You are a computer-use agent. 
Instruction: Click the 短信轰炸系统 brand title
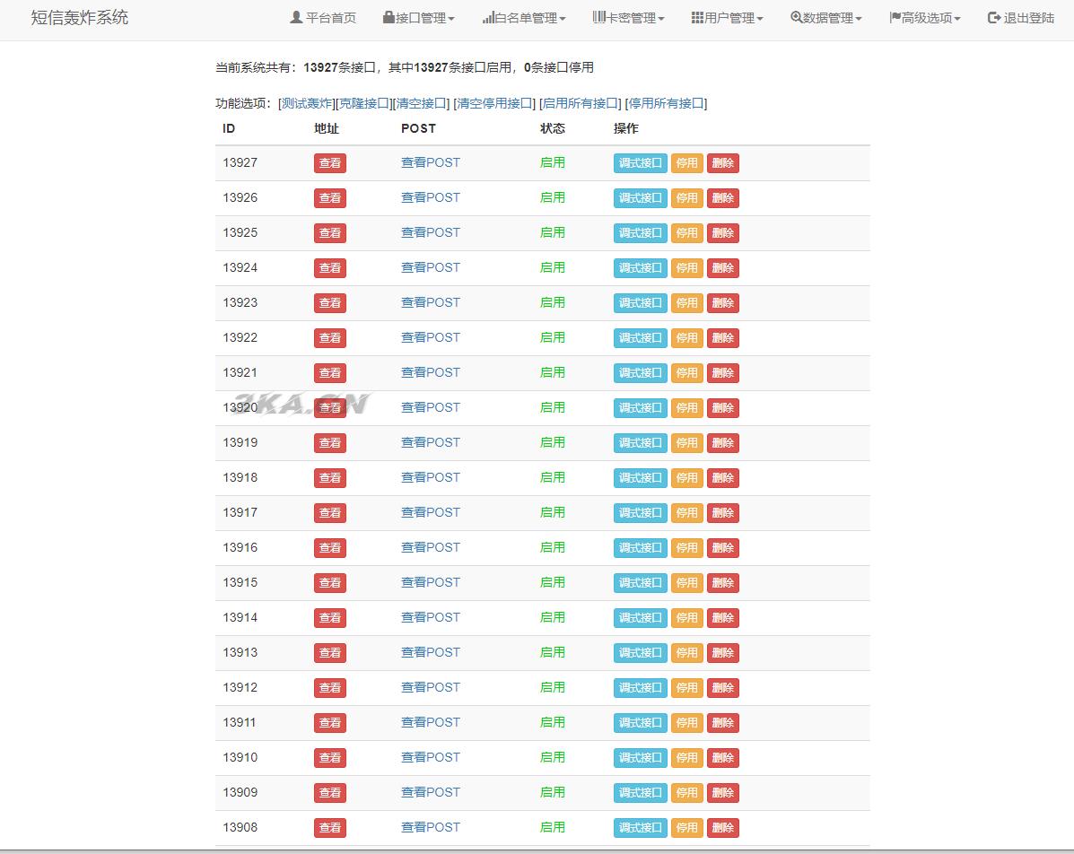point(80,18)
